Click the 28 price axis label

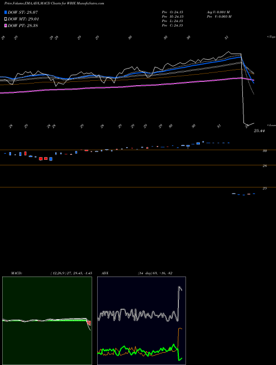point(264,166)
